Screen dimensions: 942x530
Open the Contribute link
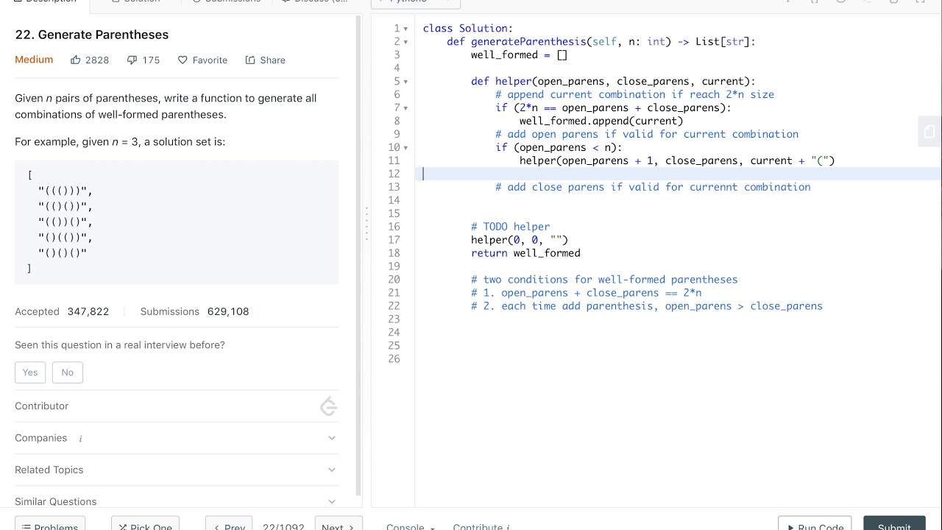tap(478, 527)
